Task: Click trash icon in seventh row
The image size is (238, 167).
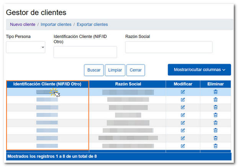Action: pyautogui.click(x=215, y=138)
